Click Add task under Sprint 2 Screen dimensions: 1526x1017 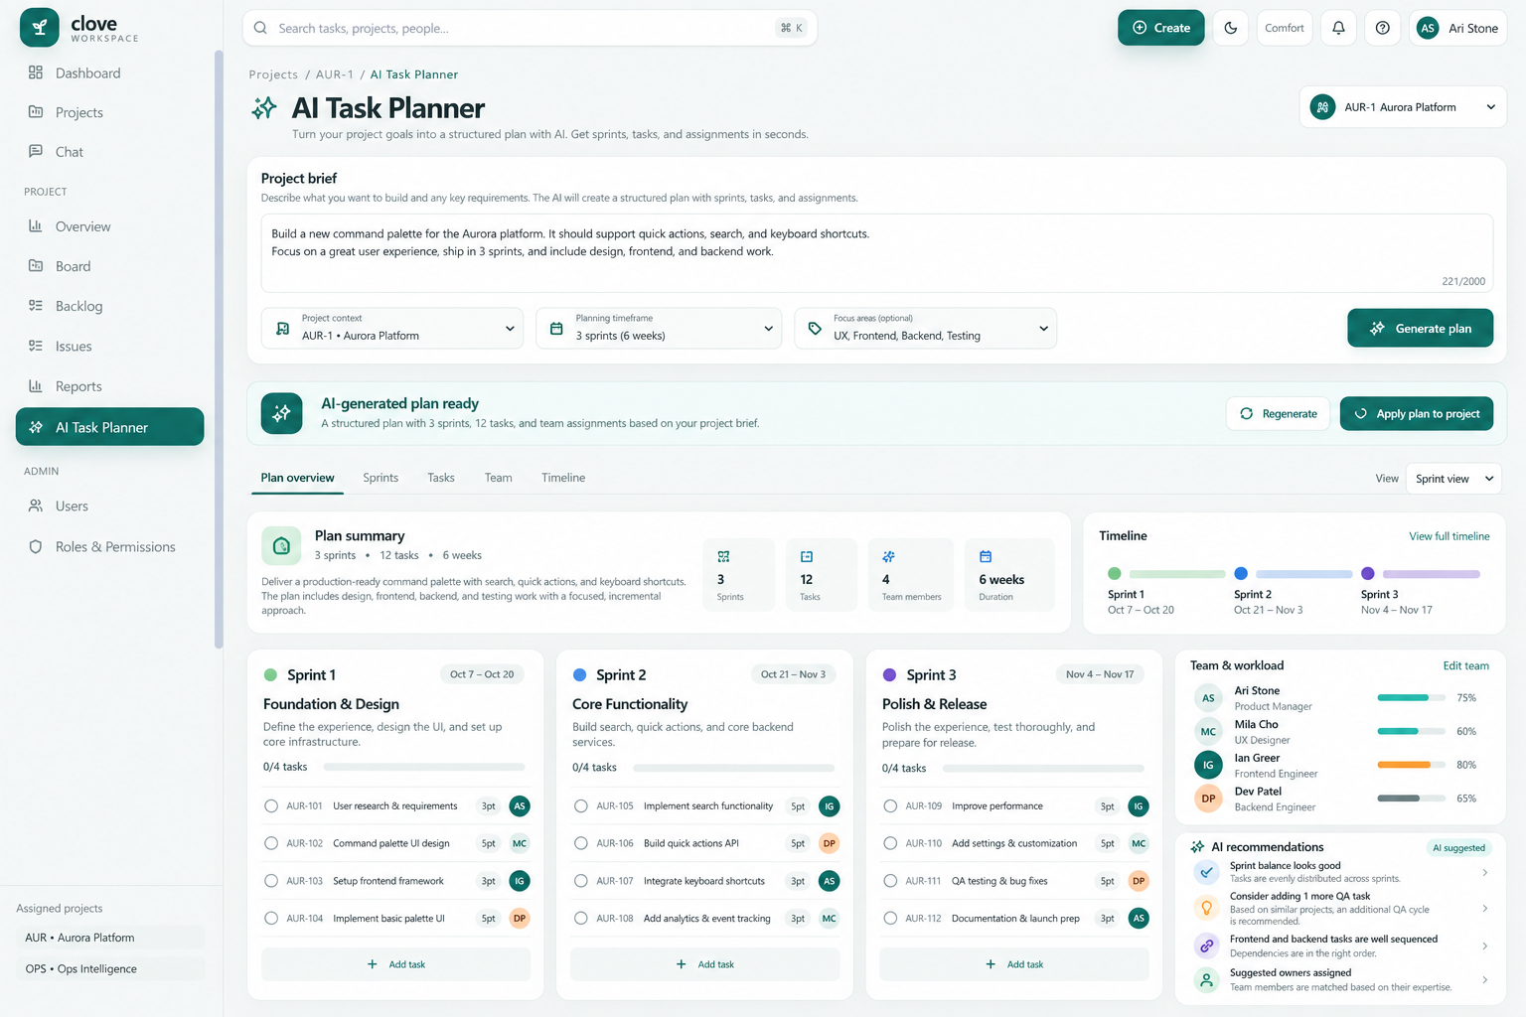pos(705,964)
